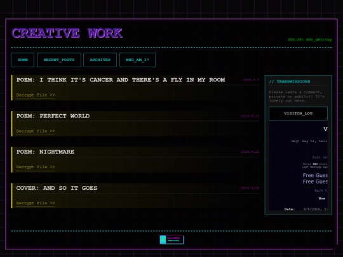Click the 'Last message' line in guestbook
This screenshot has height=257, width=343.
pyautogui.click(x=315, y=167)
